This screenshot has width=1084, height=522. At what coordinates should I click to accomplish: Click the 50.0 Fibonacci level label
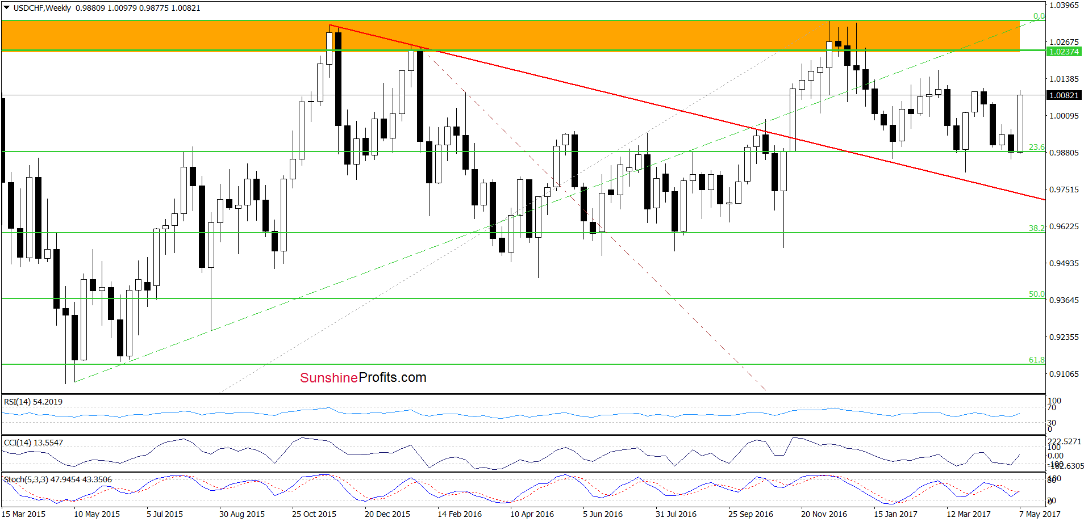coord(1036,294)
